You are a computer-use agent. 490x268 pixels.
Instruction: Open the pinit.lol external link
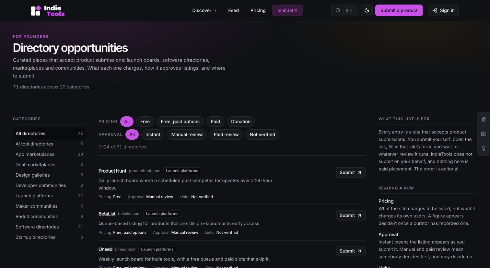287,10
